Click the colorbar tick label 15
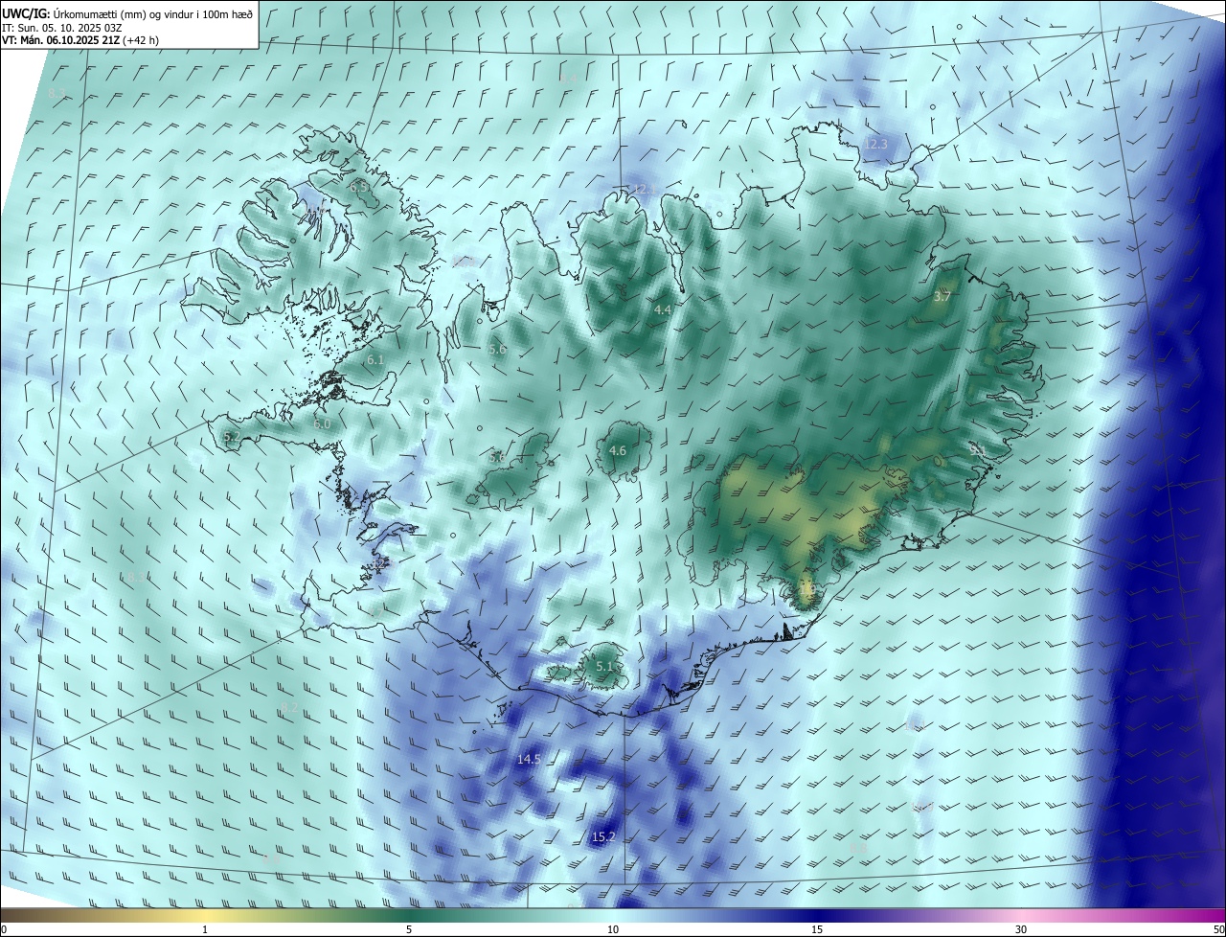The height and width of the screenshot is (937, 1226). tap(817, 929)
